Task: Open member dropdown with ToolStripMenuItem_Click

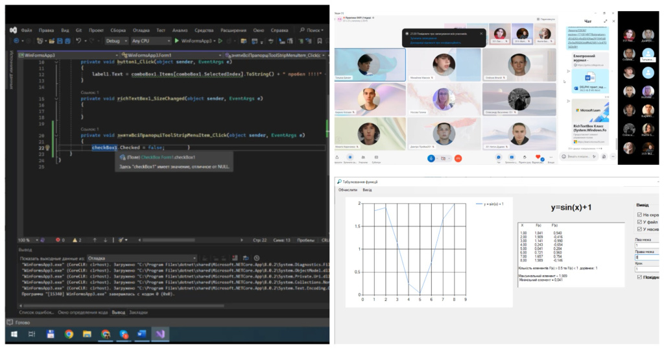Action: tap(275, 55)
